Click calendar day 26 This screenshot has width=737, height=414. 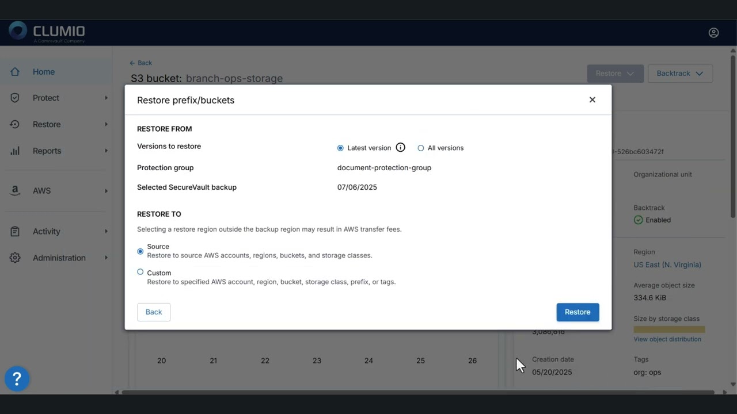[x=472, y=361]
